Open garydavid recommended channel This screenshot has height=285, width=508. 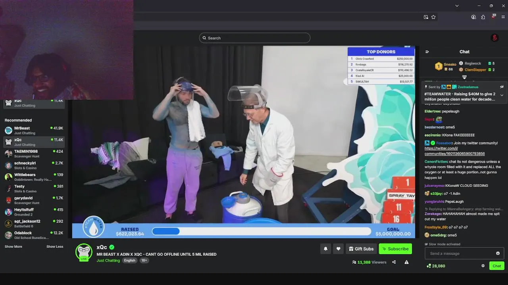tap(34, 200)
